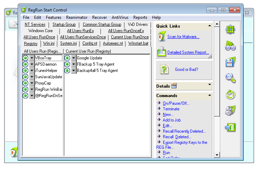The image size is (261, 169).
Task: Click the side panel scrollbar down arrow
Action: (217, 155)
